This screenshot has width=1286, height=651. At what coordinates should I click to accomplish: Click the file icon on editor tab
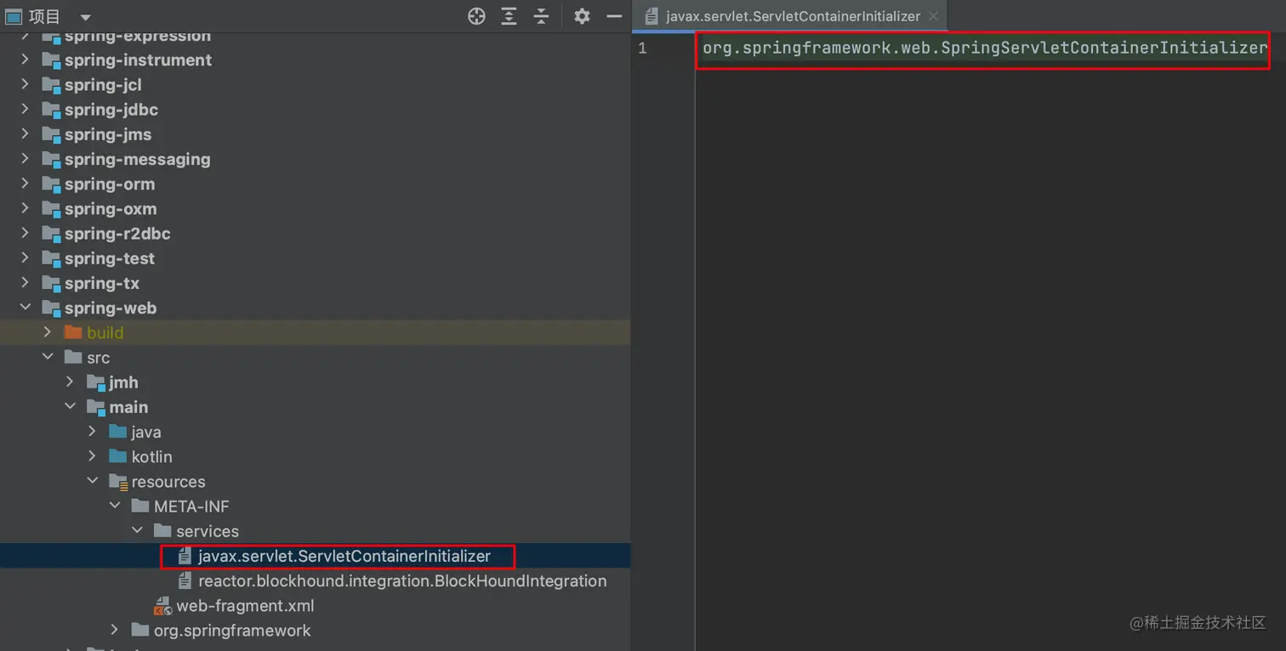[652, 16]
